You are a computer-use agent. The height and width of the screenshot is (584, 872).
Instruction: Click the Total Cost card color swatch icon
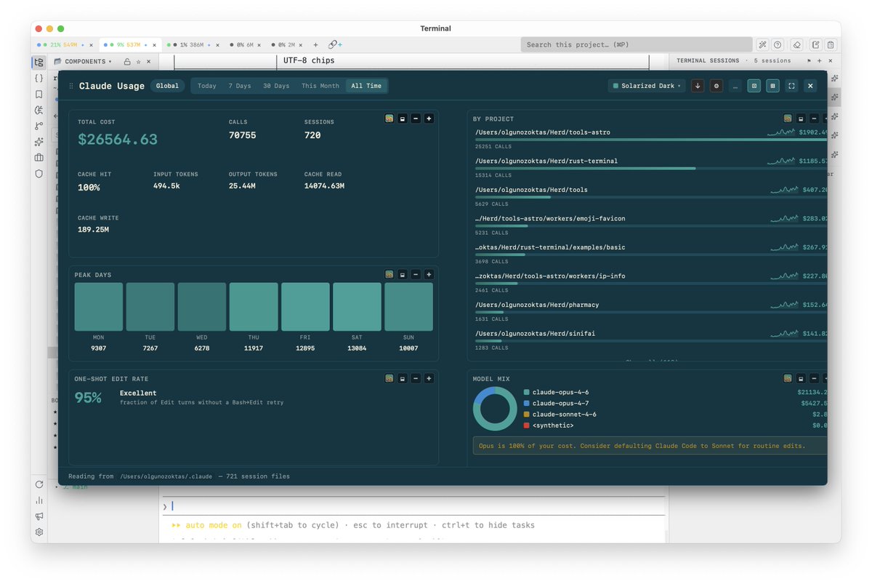point(389,118)
